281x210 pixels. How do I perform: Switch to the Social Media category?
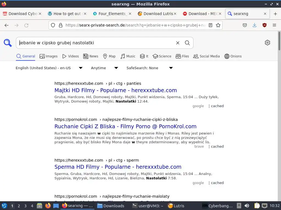pyautogui.click(x=206, y=56)
